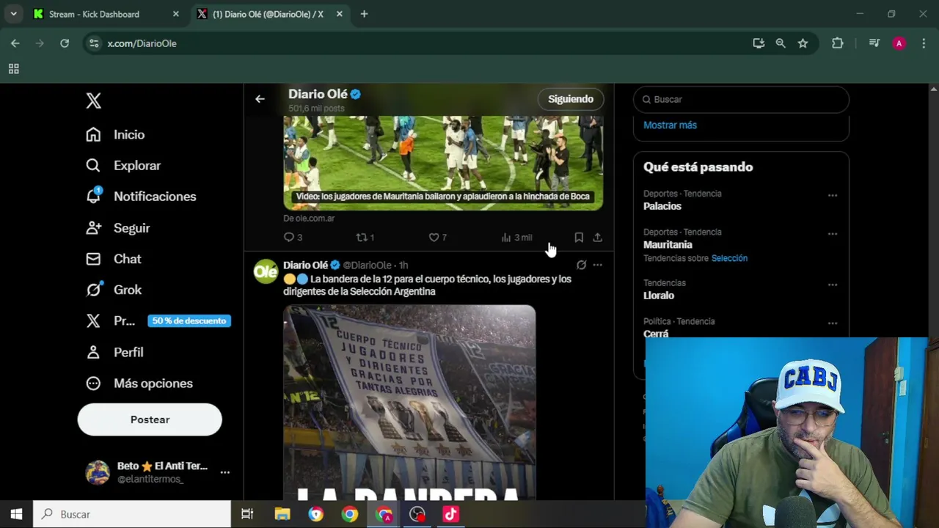
Task: Open options for Palacios trend
Action: pyautogui.click(x=833, y=195)
